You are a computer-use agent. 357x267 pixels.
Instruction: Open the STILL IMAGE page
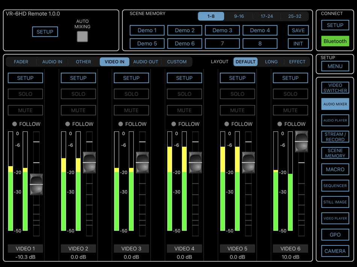pos(335,202)
